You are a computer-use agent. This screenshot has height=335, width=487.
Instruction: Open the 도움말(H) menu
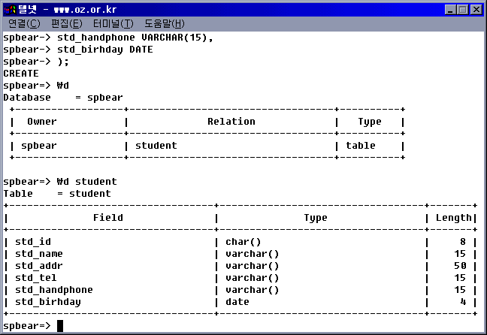(x=165, y=23)
